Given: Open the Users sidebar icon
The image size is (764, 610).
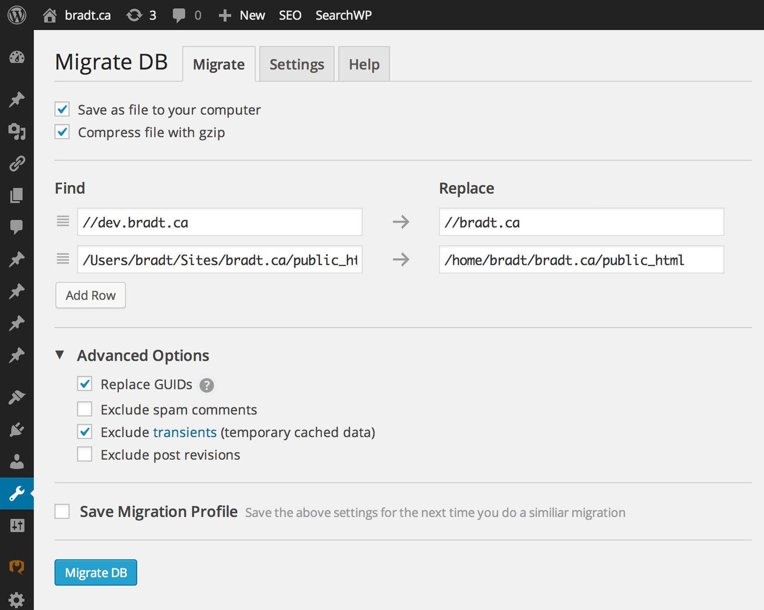Looking at the screenshot, I should click(x=17, y=461).
